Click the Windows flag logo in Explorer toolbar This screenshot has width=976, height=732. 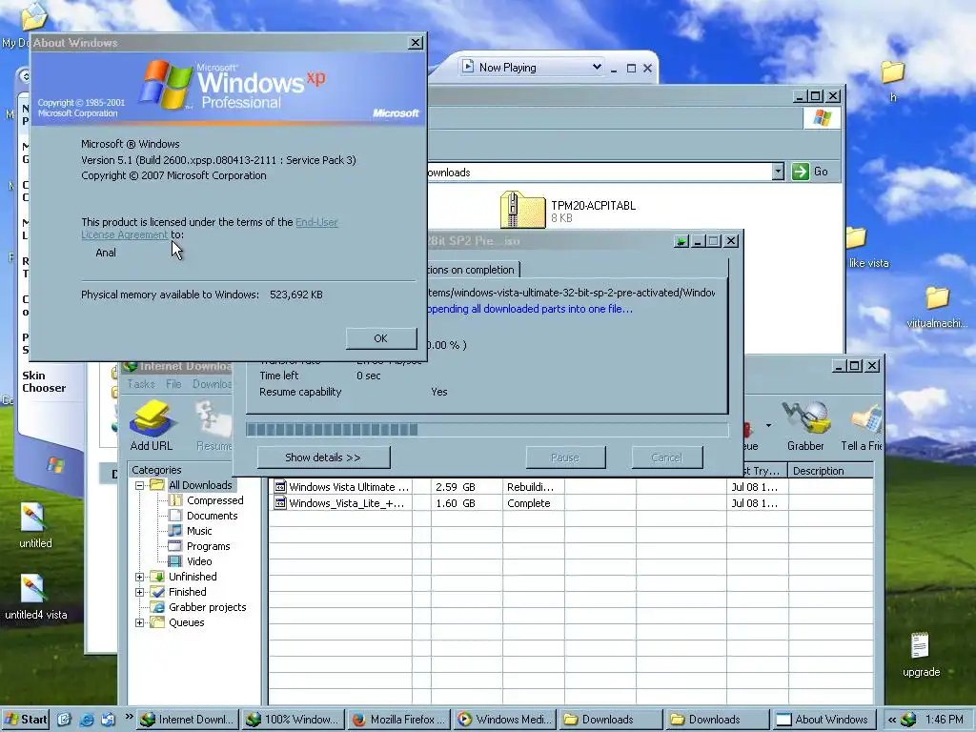(x=822, y=118)
